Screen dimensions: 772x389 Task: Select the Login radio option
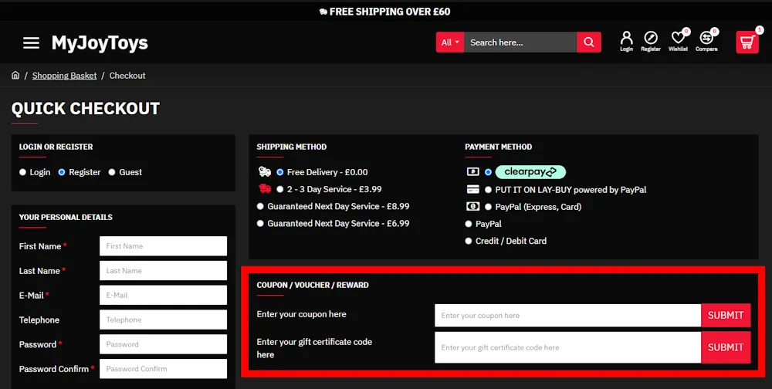coord(22,172)
